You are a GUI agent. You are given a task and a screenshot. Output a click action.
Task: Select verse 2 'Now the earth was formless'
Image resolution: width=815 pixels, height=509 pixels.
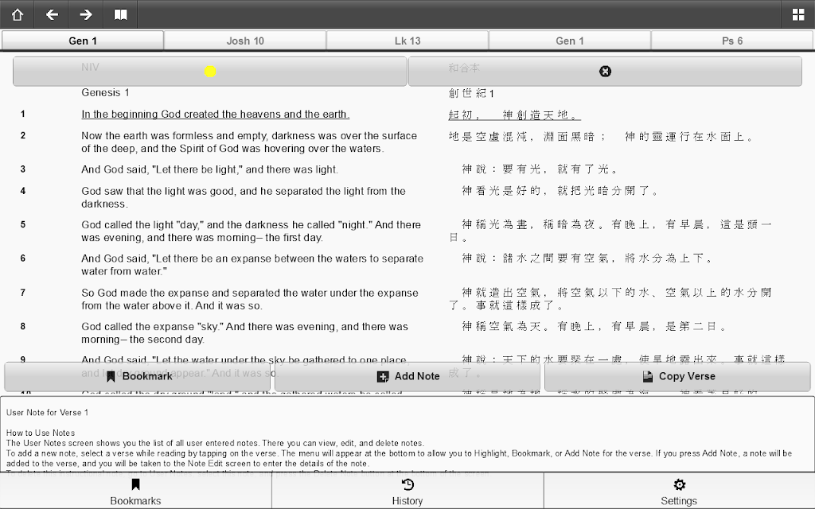coord(249,142)
